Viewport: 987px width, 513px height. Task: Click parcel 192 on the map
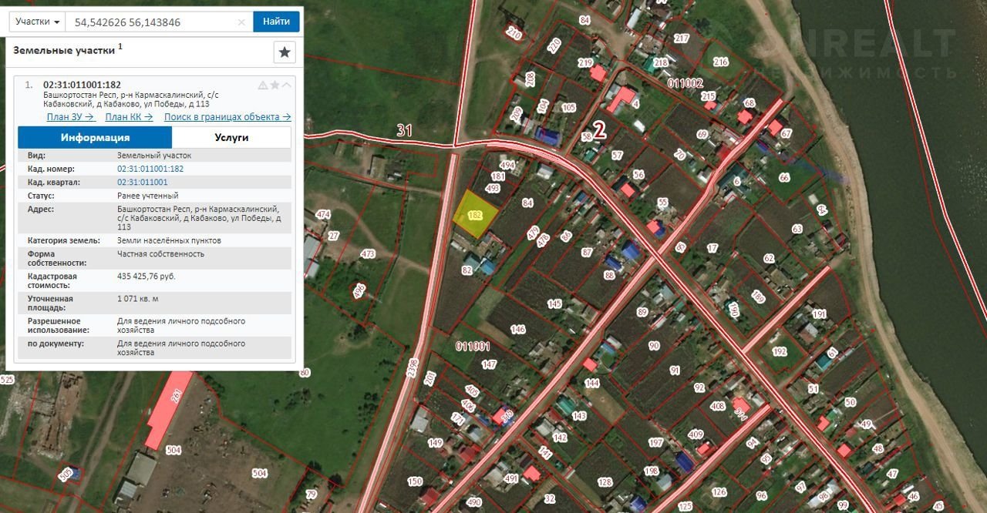(x=779, y=351)
